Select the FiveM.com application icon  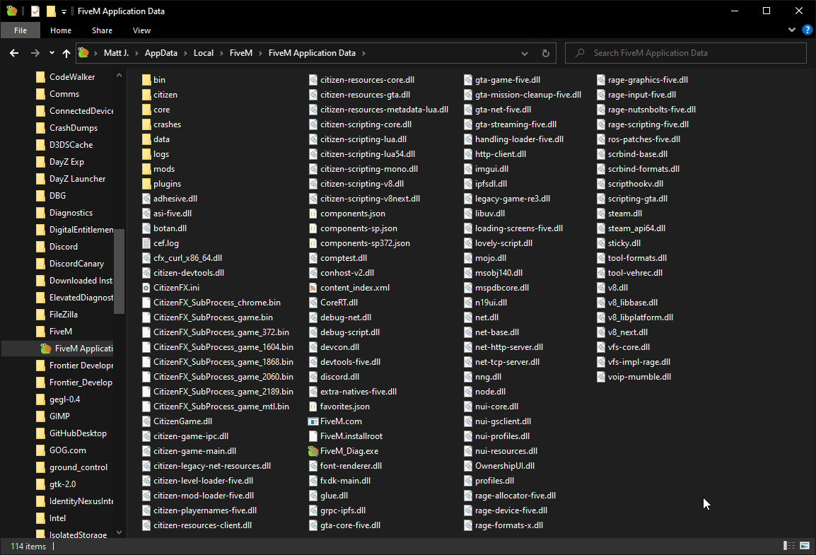313,421
